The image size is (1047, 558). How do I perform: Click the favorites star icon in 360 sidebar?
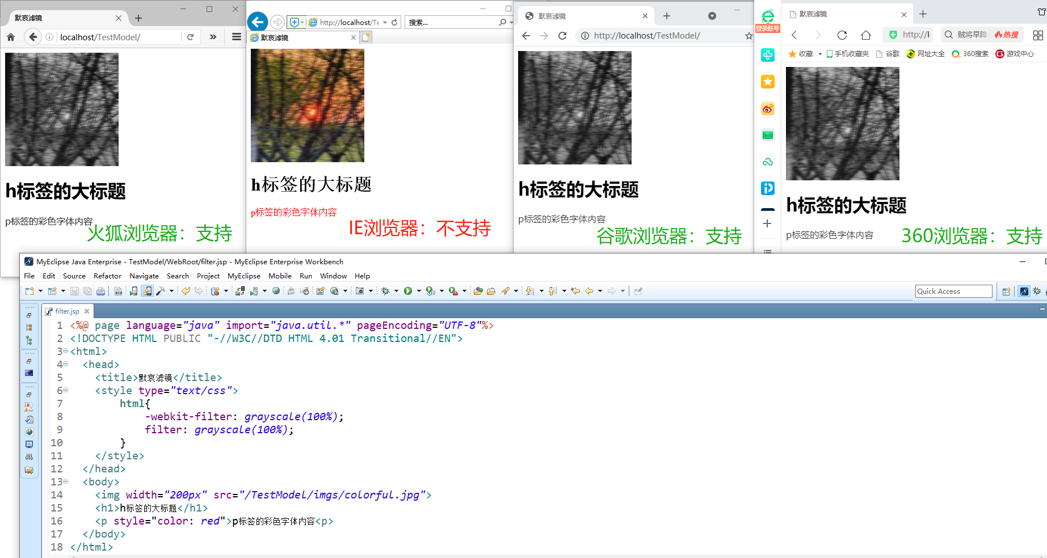pos(767,81)
